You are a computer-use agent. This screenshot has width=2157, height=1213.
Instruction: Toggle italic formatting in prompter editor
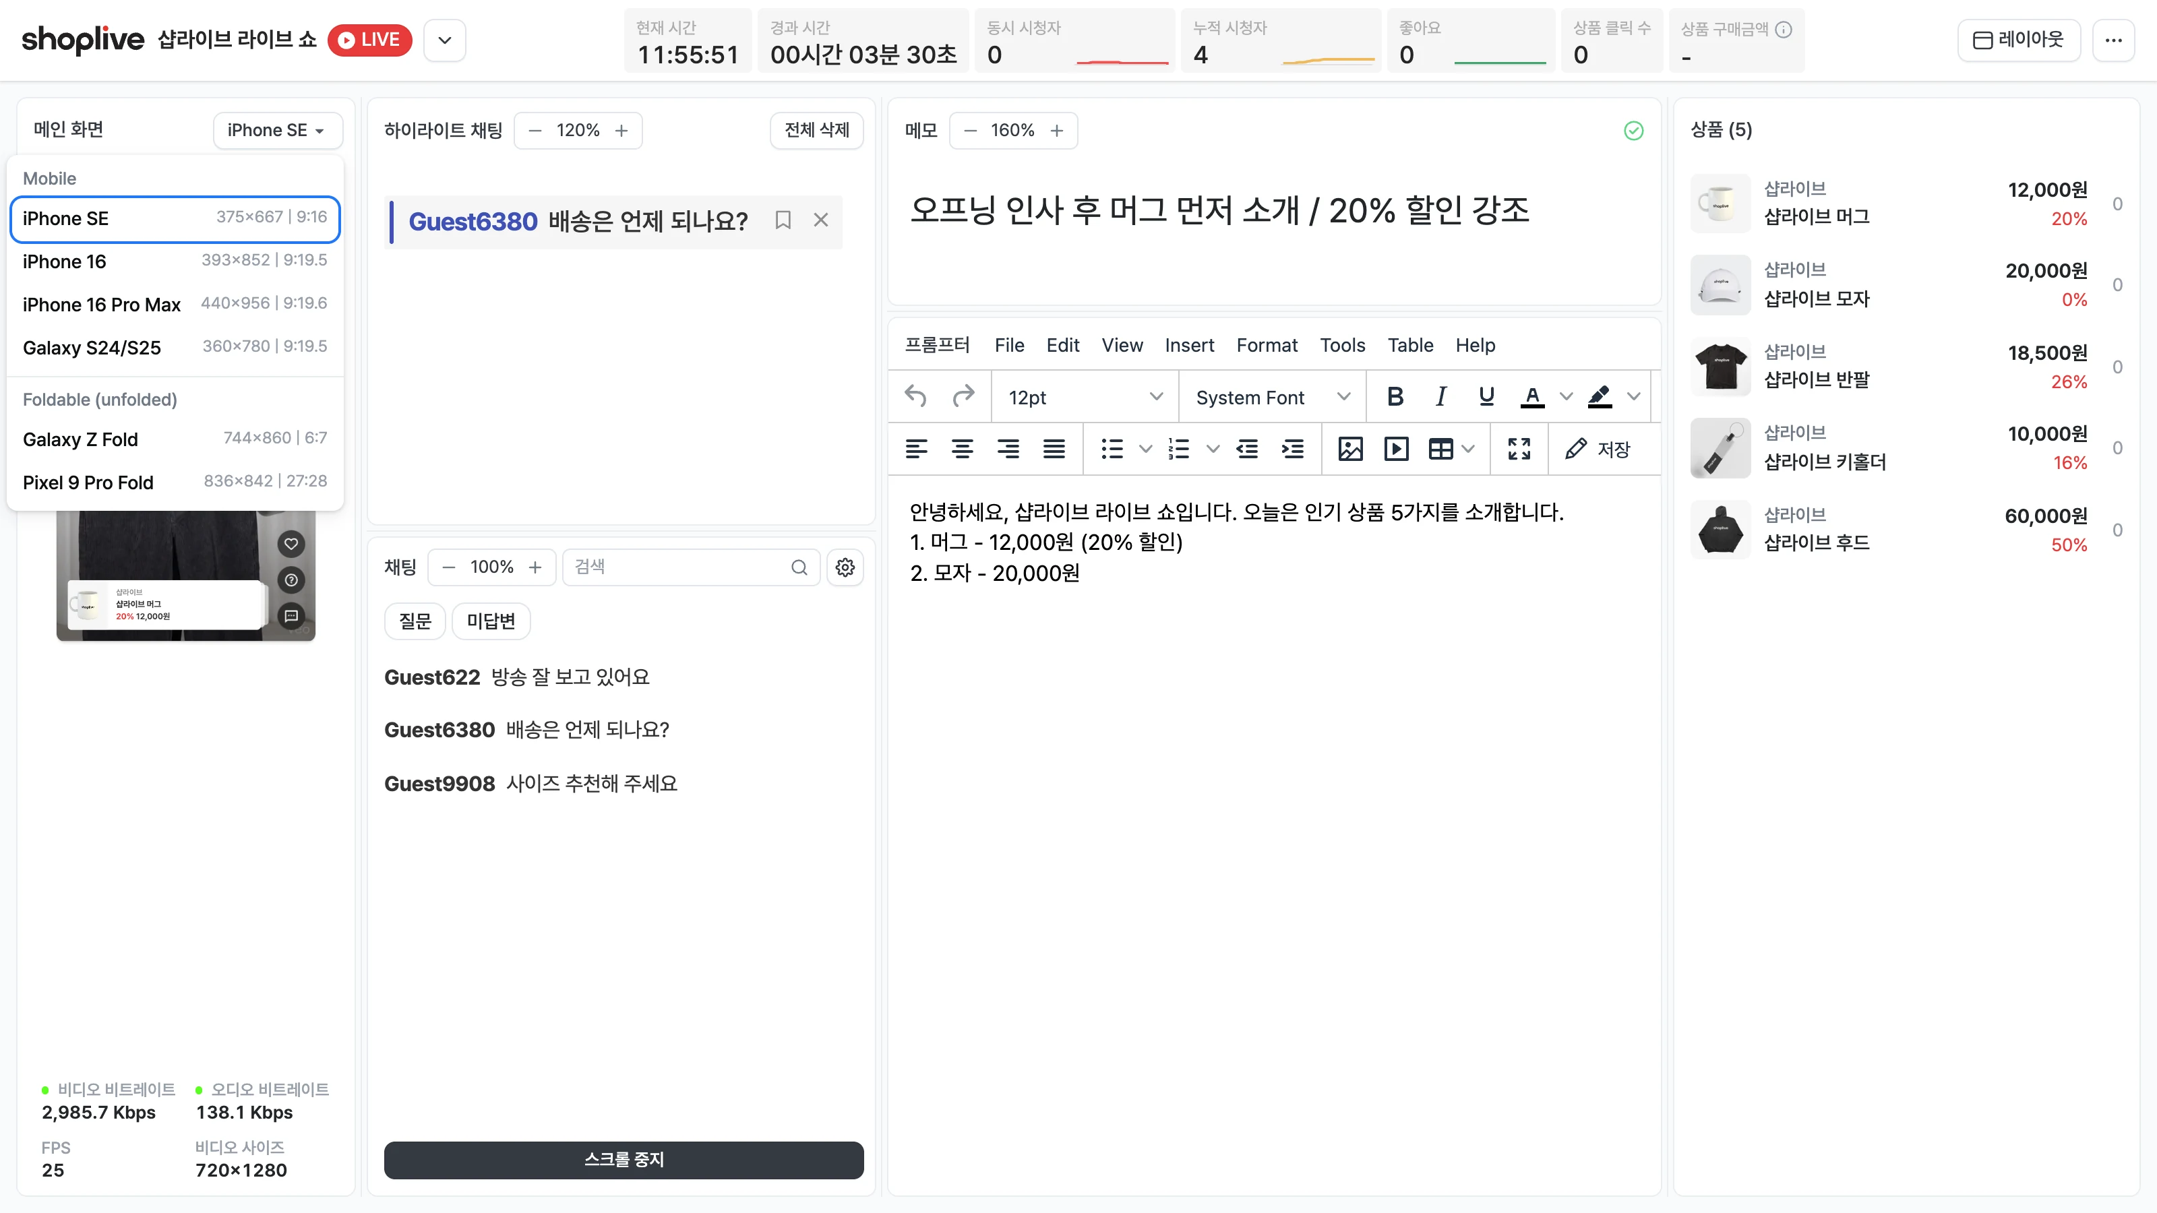[x=1441, y=397]
